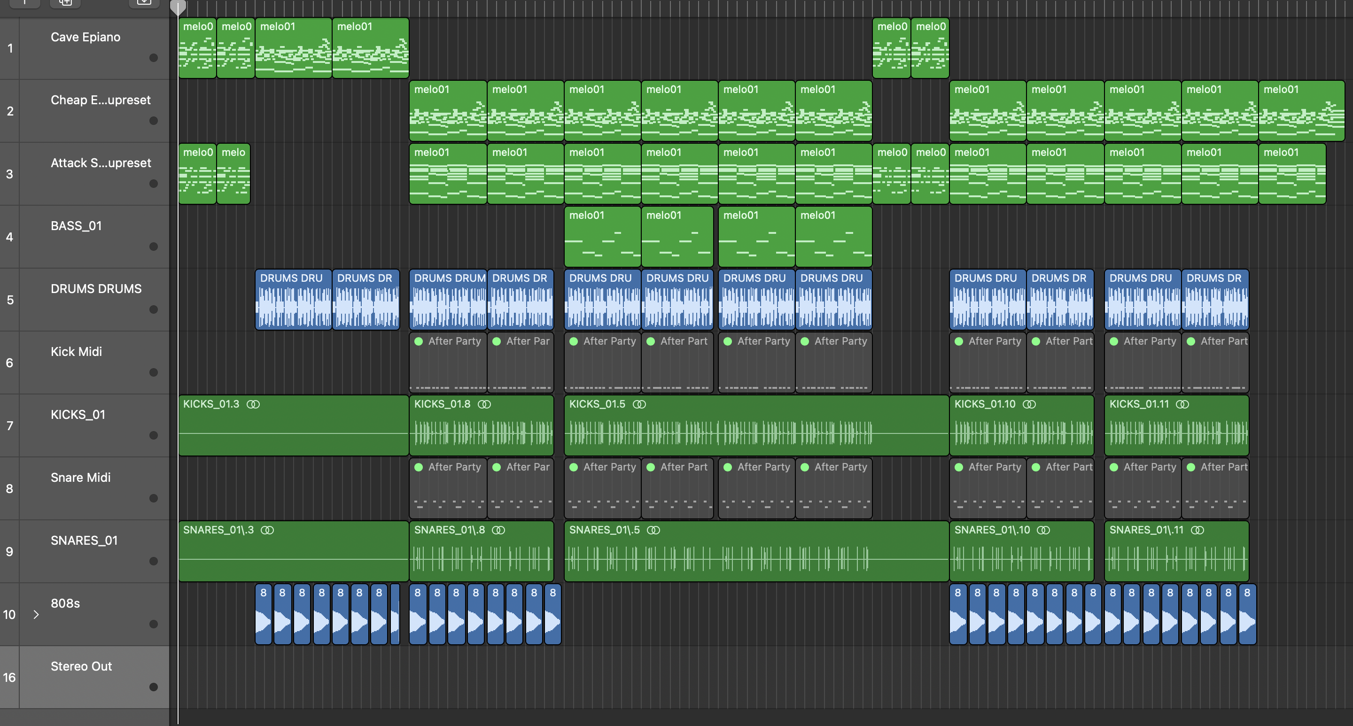This screenshot has height=726, width=1353.
Task: Click the loop icon on KICKS_01.5 region
Action: coord(639,404)
